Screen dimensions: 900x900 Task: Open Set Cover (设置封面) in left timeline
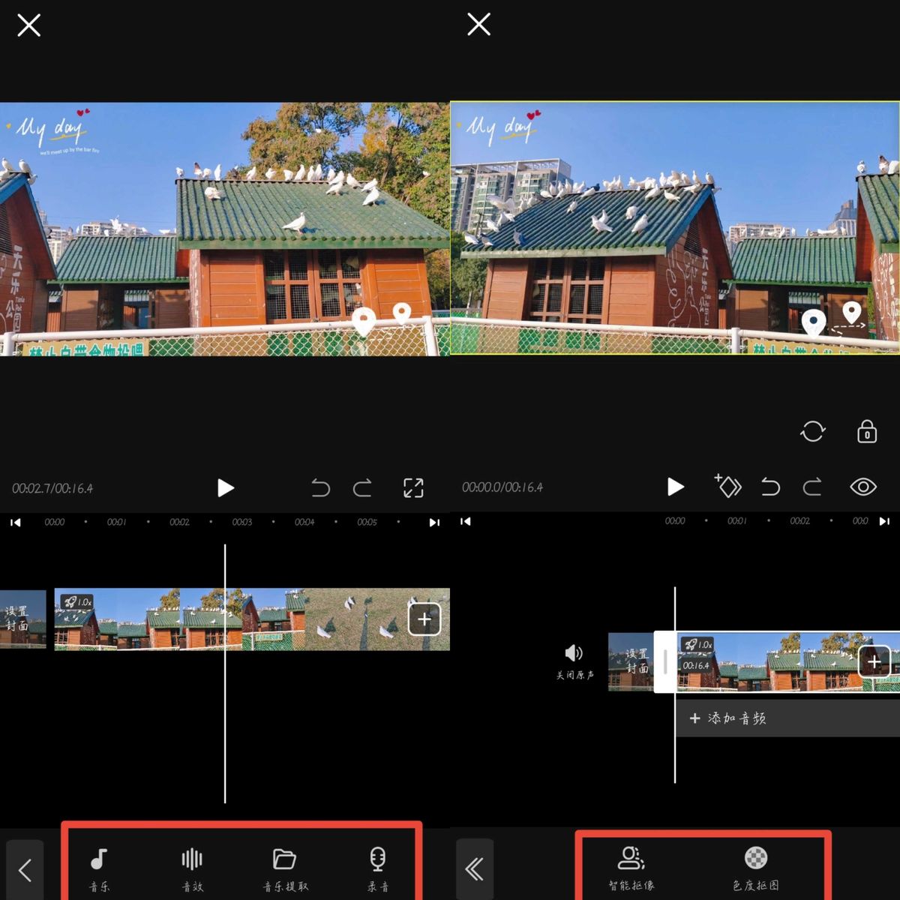(x=22, y=619)
